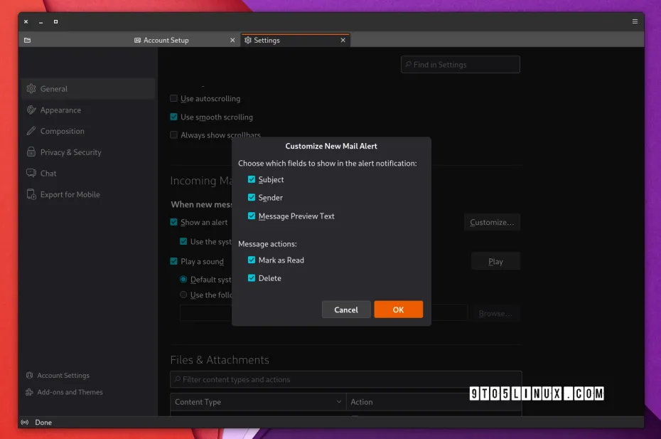Click the Customize… button
Viewport: 661px width, 439px height.
point(492,223)
